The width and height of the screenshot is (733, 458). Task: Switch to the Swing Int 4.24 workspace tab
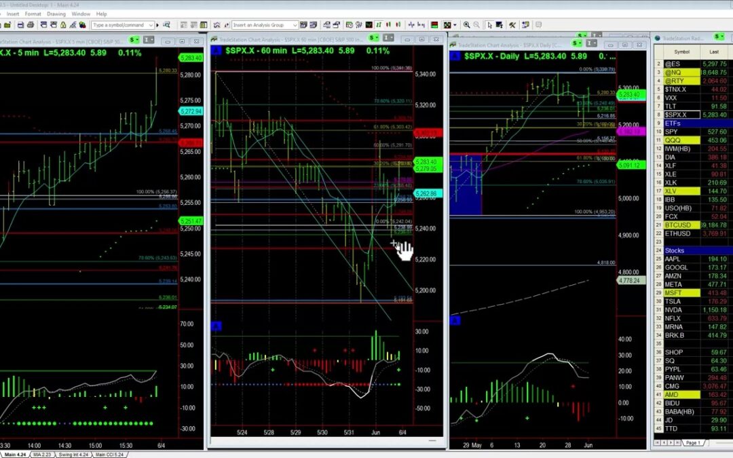click(73, 454)
